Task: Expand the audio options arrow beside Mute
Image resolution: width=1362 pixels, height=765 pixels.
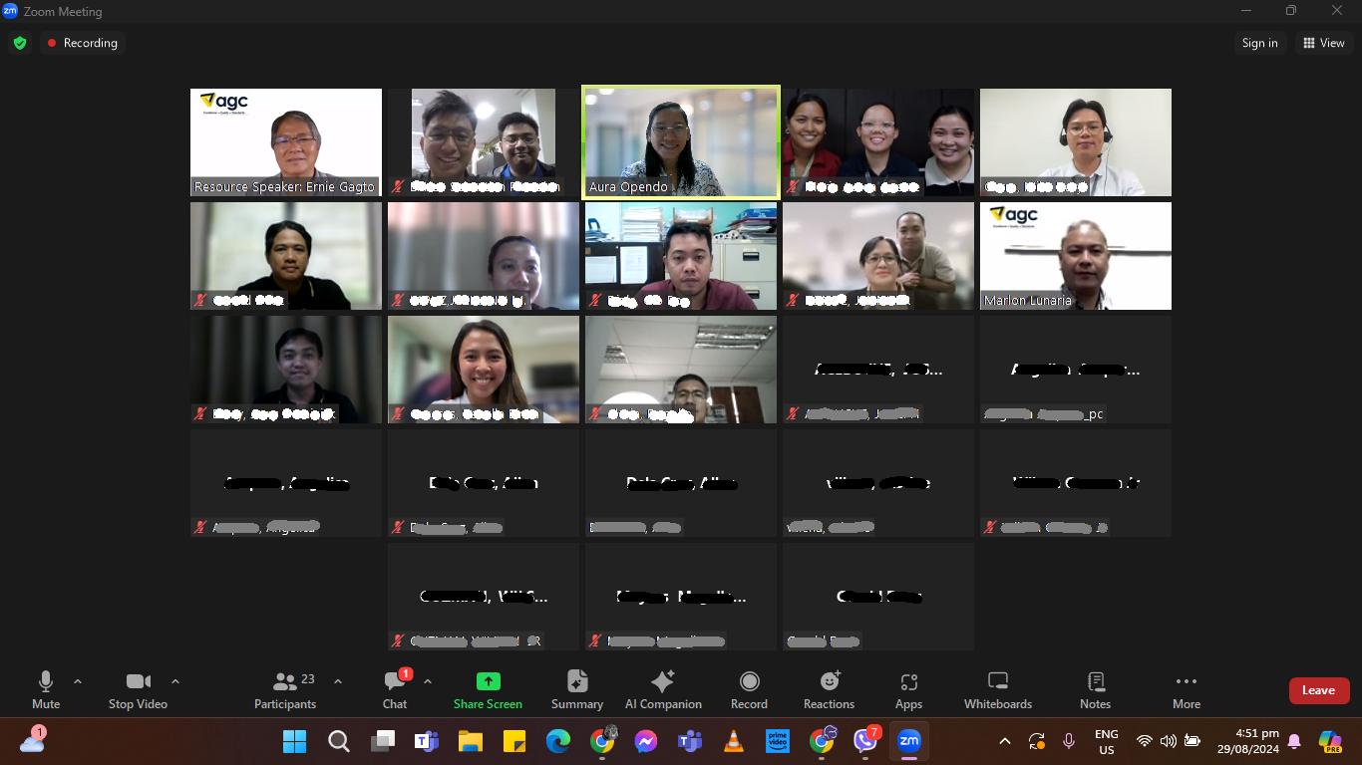Action: click(x=78, y=681)
